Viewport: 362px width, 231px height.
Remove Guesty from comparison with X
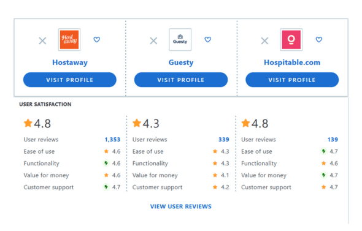[153, 41]
